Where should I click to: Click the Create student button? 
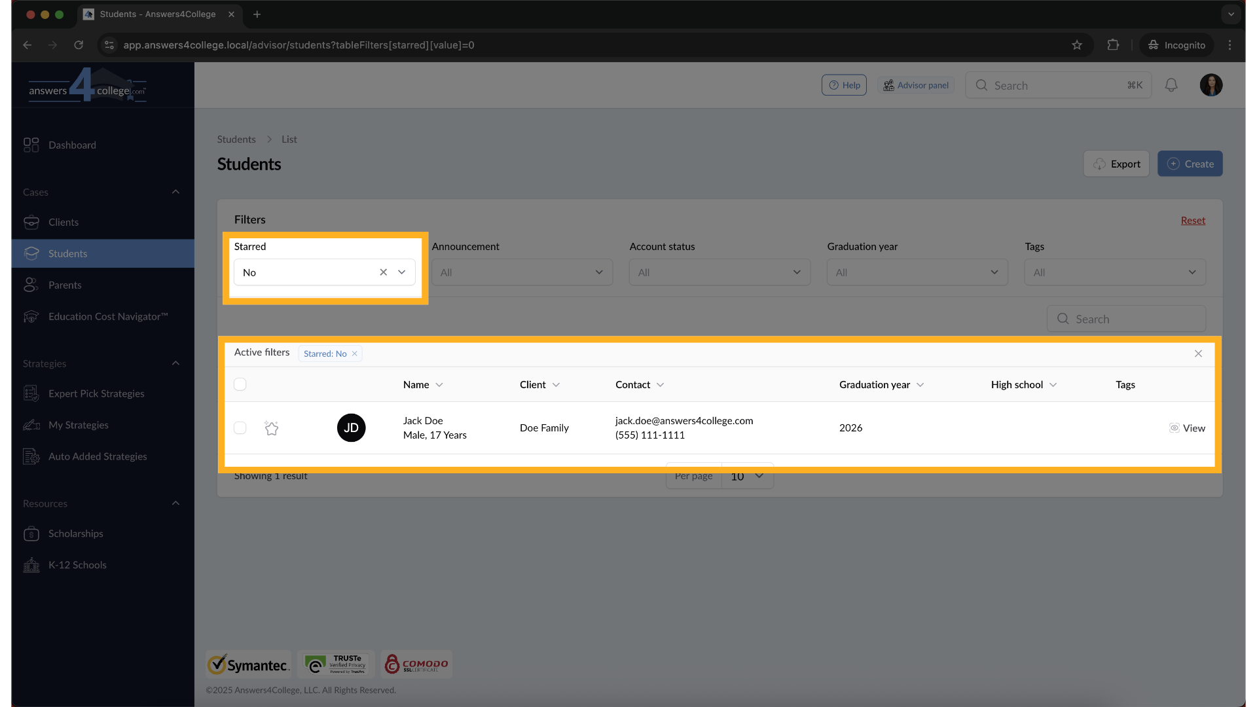[x=1190, y=164]
